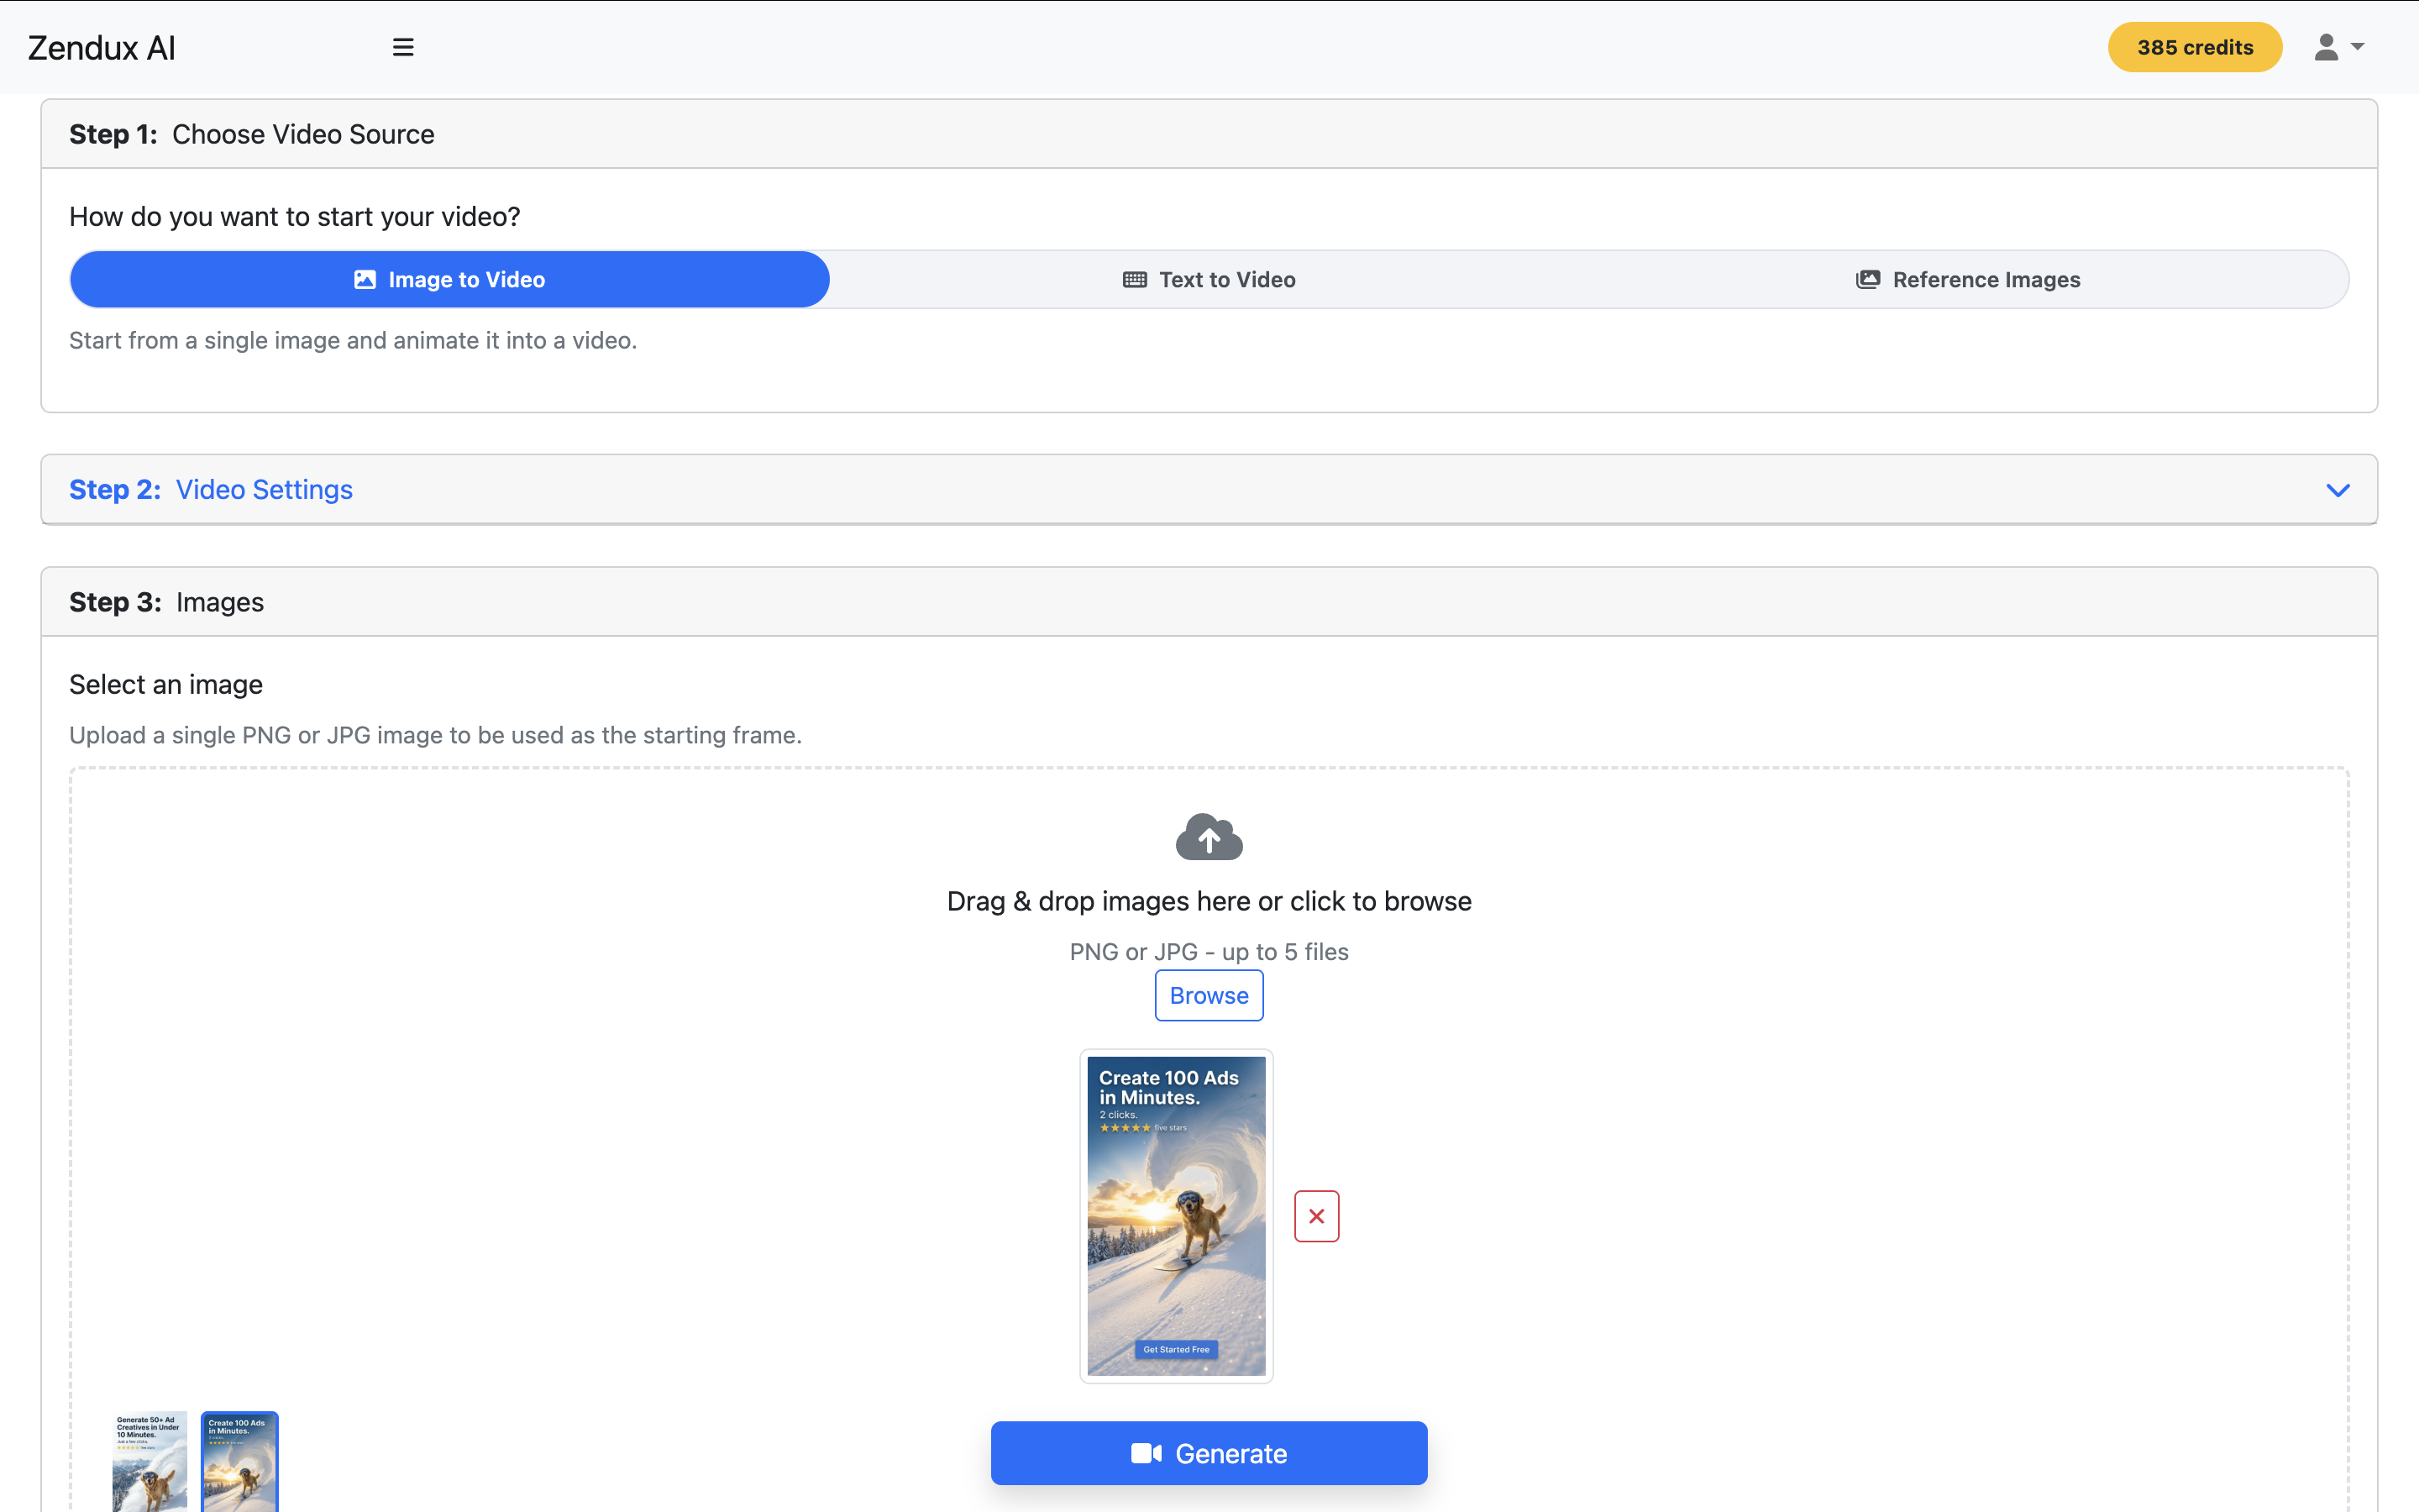Click the video camera icon on Generate button
2419x1512 pixels.
[x=1146, y=1453]
